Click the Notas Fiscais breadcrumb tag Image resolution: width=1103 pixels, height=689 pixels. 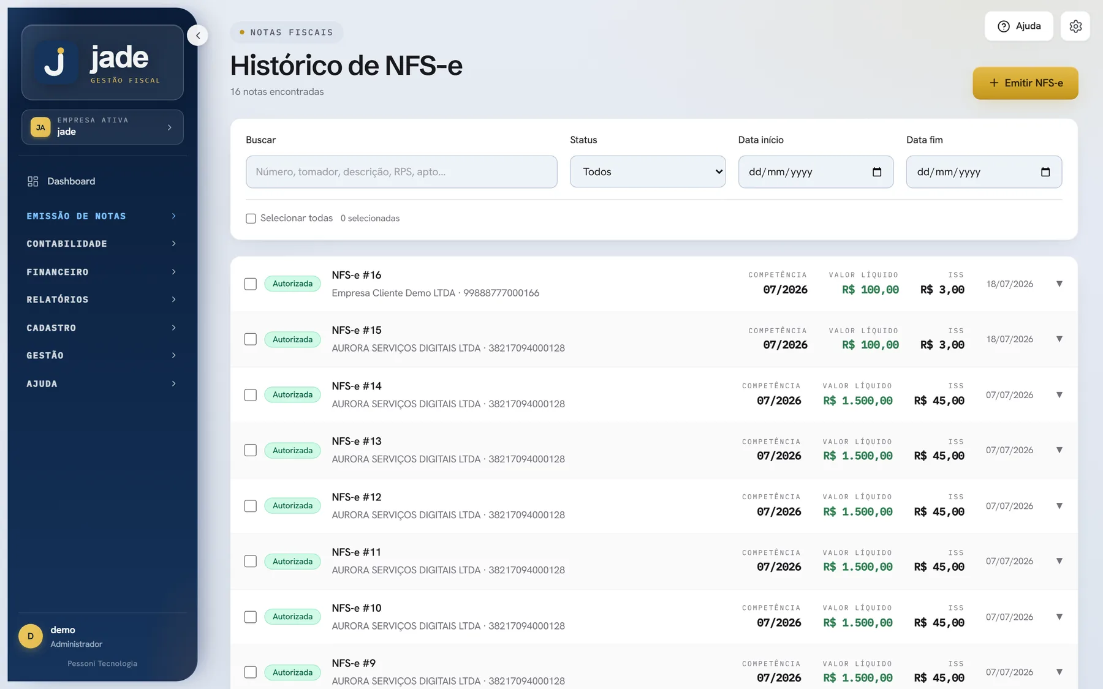point(286,32)
